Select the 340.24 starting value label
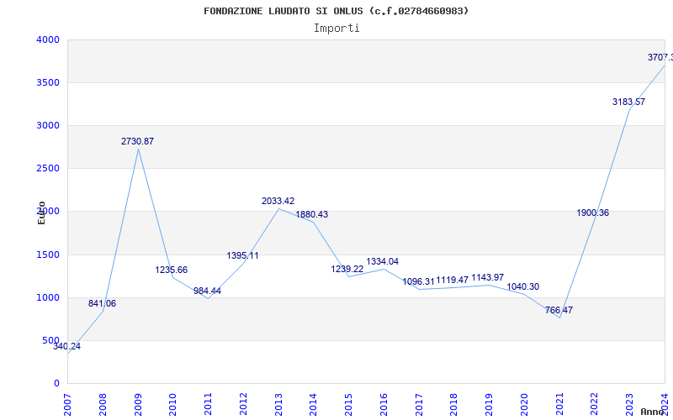The height and width of the screenshot is (420, 673). (x=66, y=346)
